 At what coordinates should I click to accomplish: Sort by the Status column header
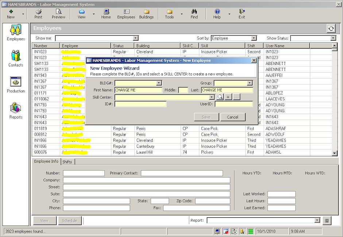pos(123,46)
